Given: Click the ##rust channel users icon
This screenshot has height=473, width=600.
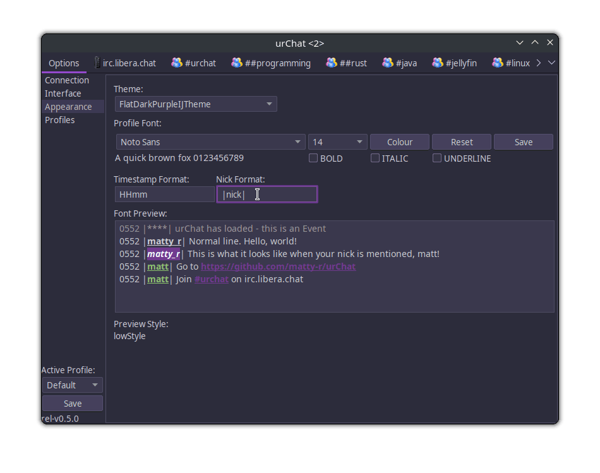Looking at the screenshot, I should 332,63.
